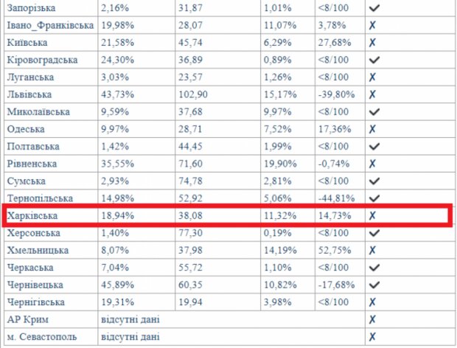Viewport: 457px width, 348px height.
Task: Click the checkmark in Чернівецька row
Action: (374, 285)
